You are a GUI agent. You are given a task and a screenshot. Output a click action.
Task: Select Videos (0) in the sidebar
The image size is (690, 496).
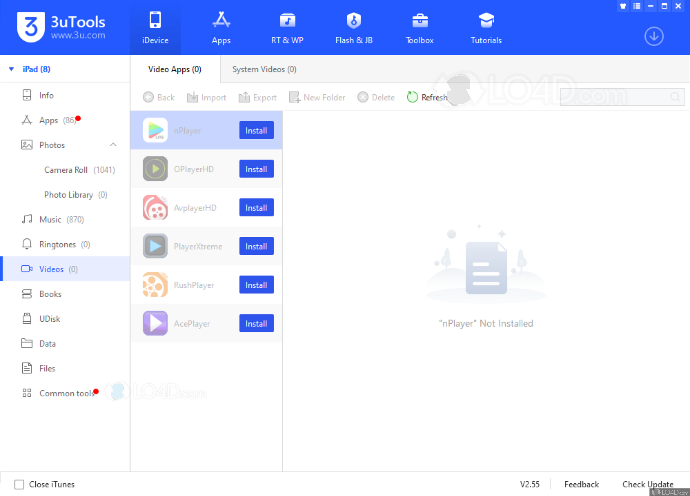click(65, 269)
